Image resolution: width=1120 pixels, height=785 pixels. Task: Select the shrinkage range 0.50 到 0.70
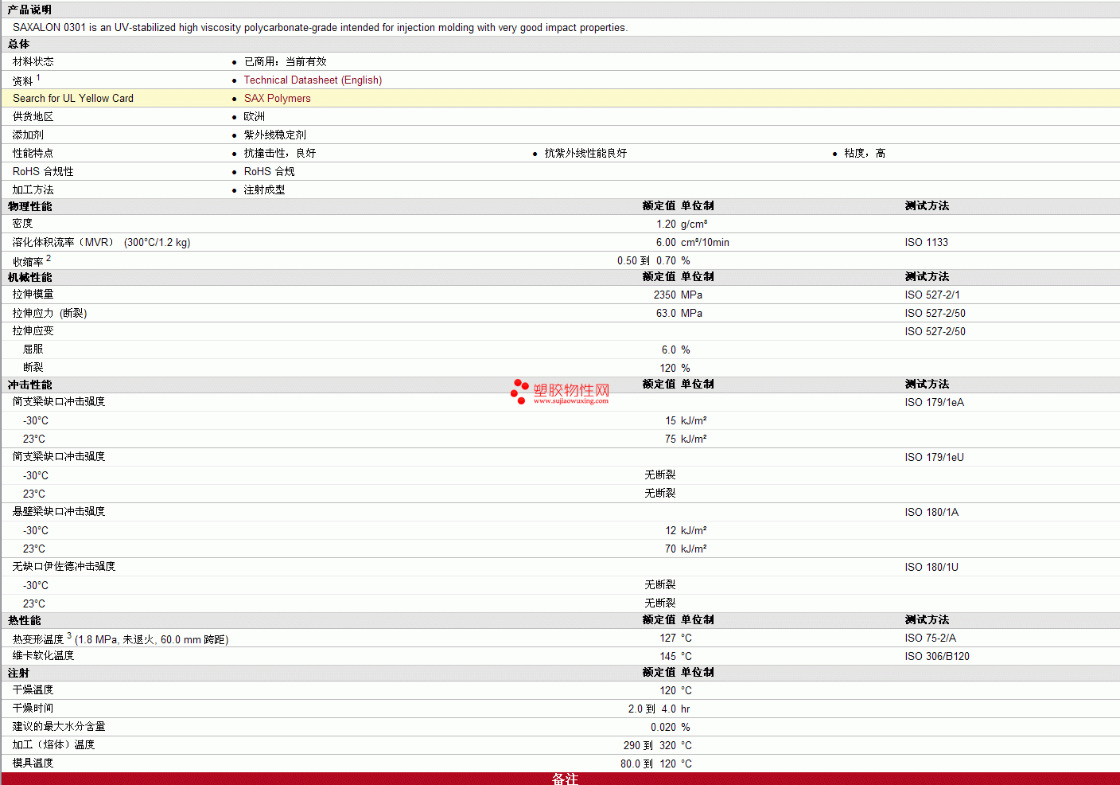(647, 260)
